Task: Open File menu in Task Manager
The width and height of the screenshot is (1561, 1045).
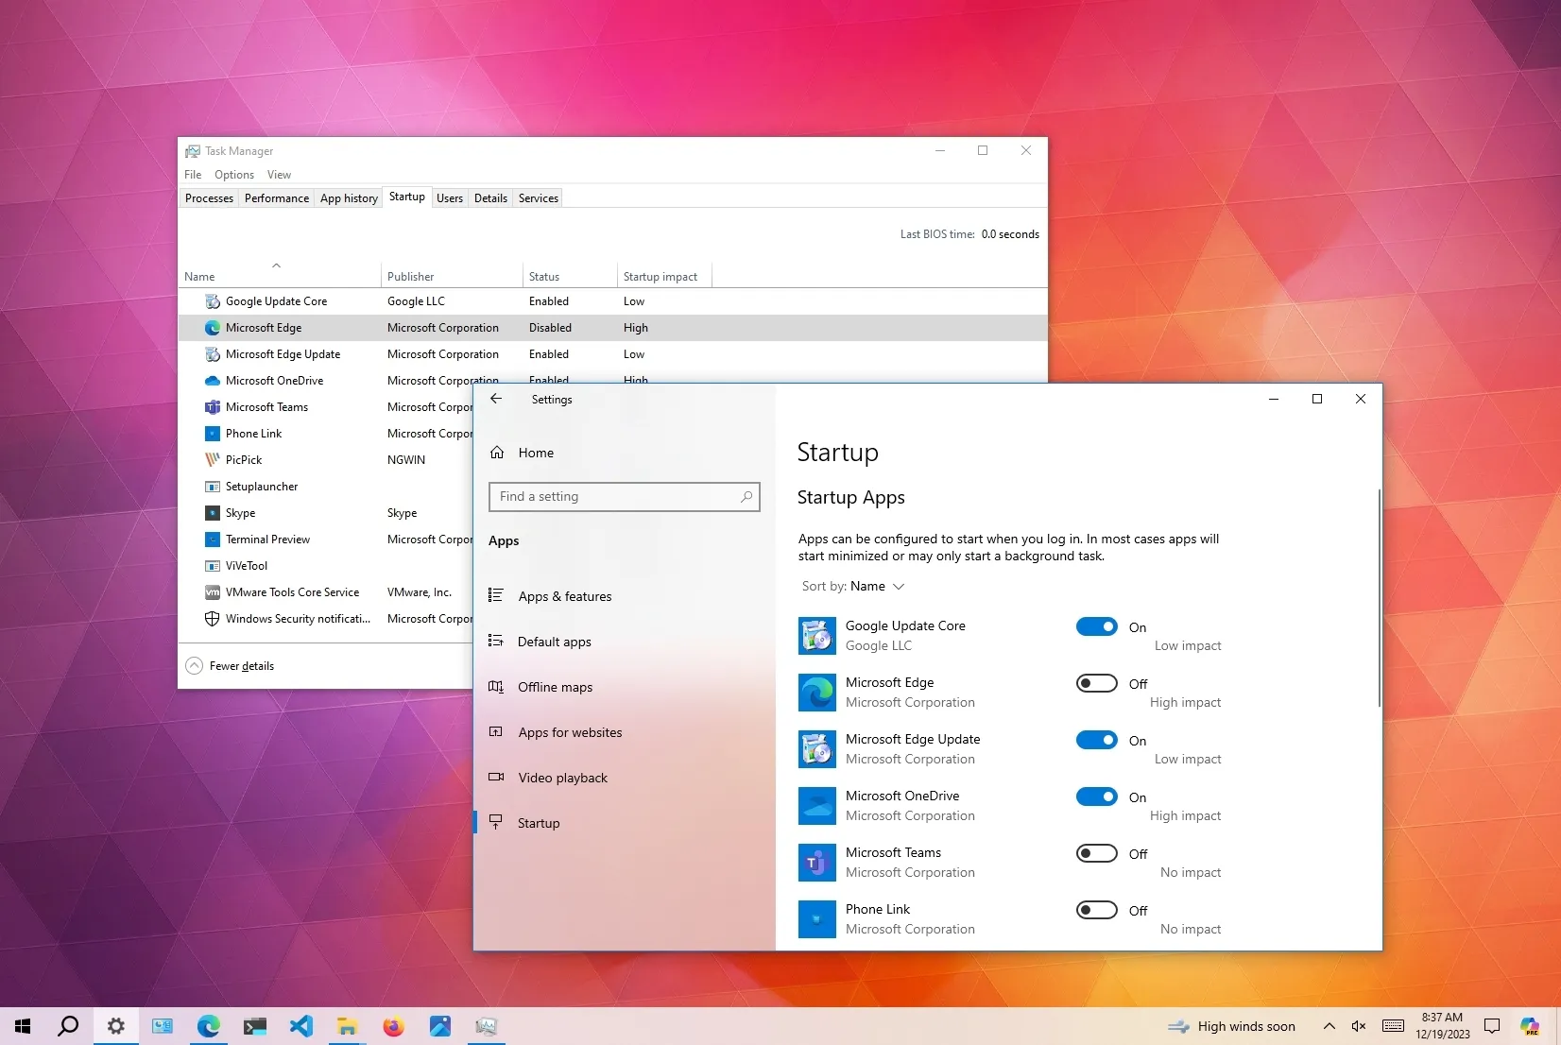Action: click(x=193, y=175)
